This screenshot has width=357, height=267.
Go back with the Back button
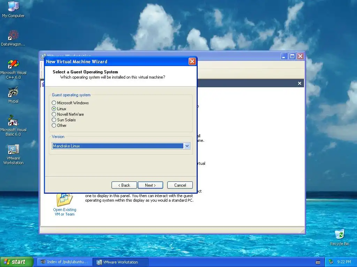click(124, 185)
